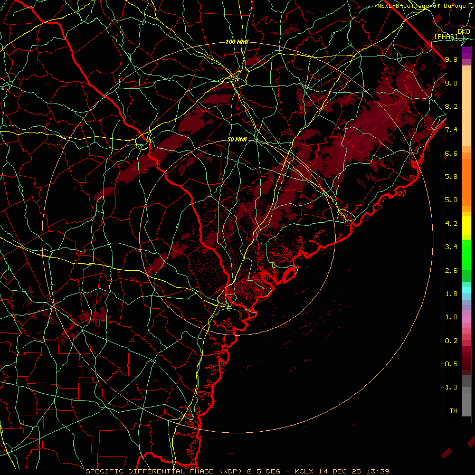
Task: Click the 100 NMI range ring label
Action: 237,42
